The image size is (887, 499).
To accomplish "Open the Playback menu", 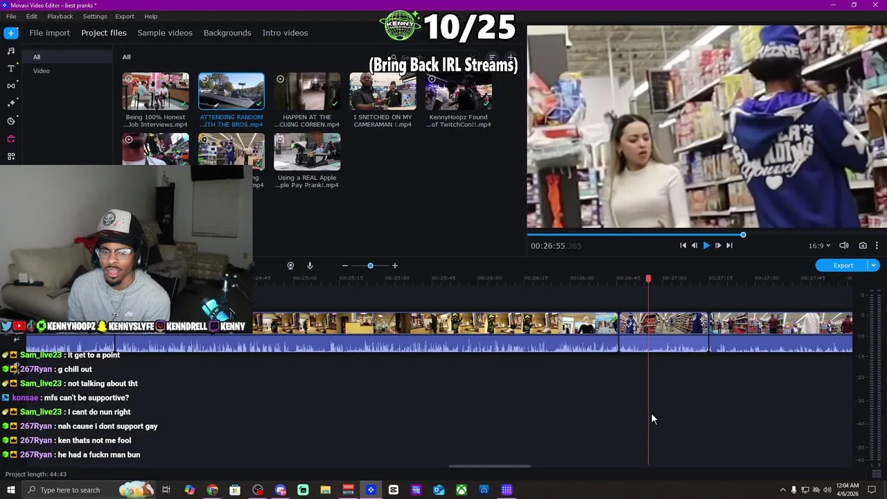I will (60, 16).
